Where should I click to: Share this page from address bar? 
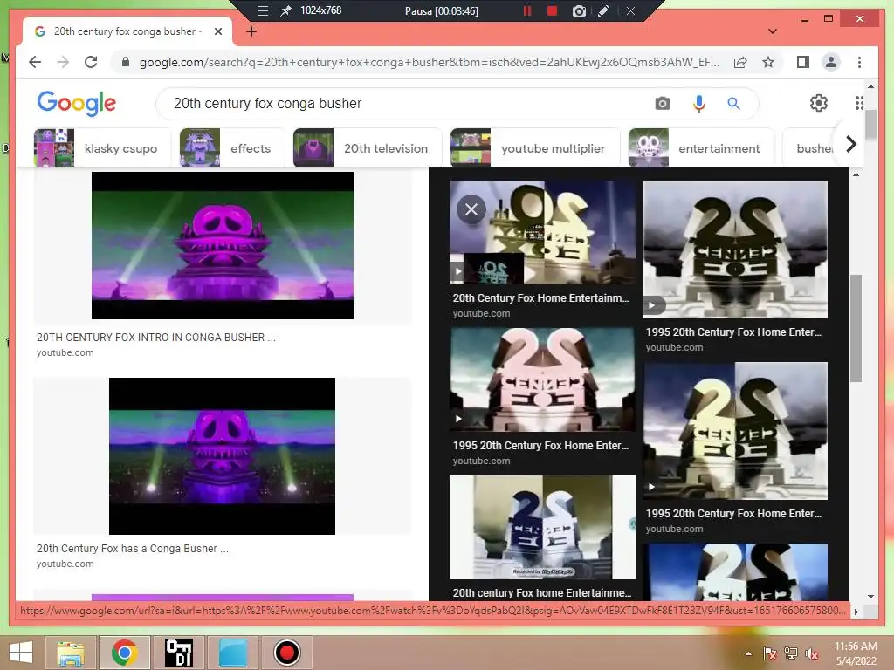pos(740,62)
